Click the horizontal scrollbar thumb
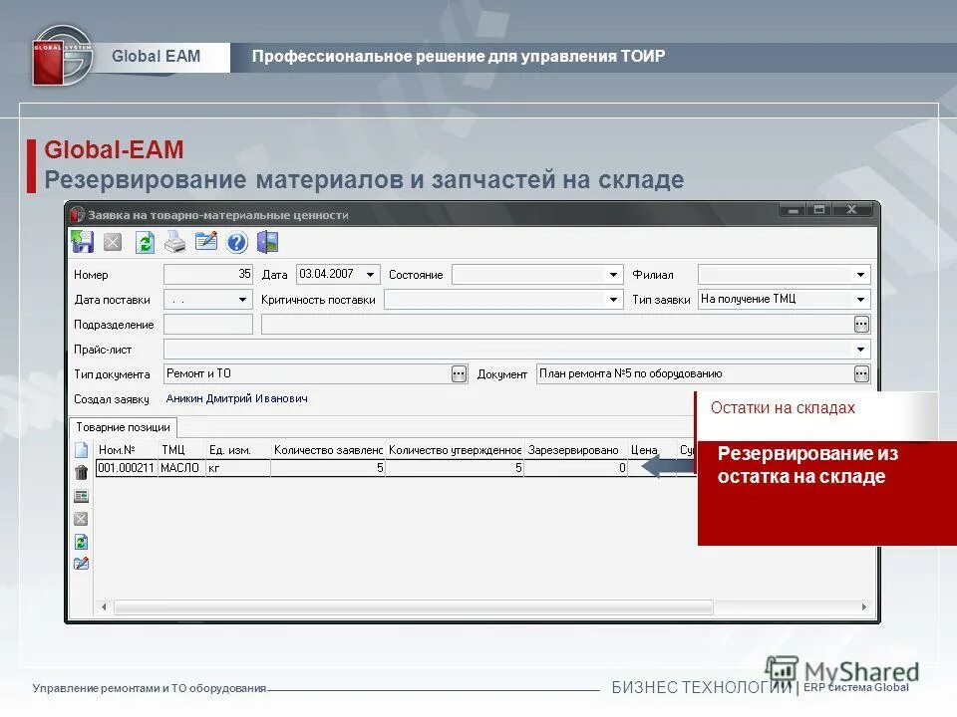 click(x=414, y=606)
